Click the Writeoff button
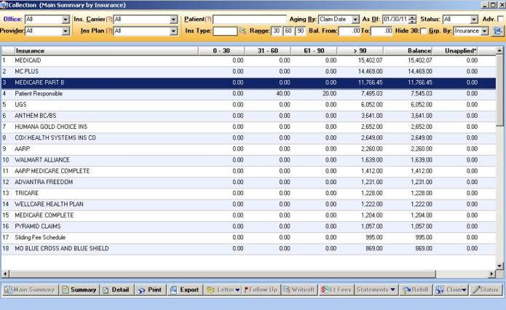This screenshot has width=506, height=310. click(x=299, y=290)
